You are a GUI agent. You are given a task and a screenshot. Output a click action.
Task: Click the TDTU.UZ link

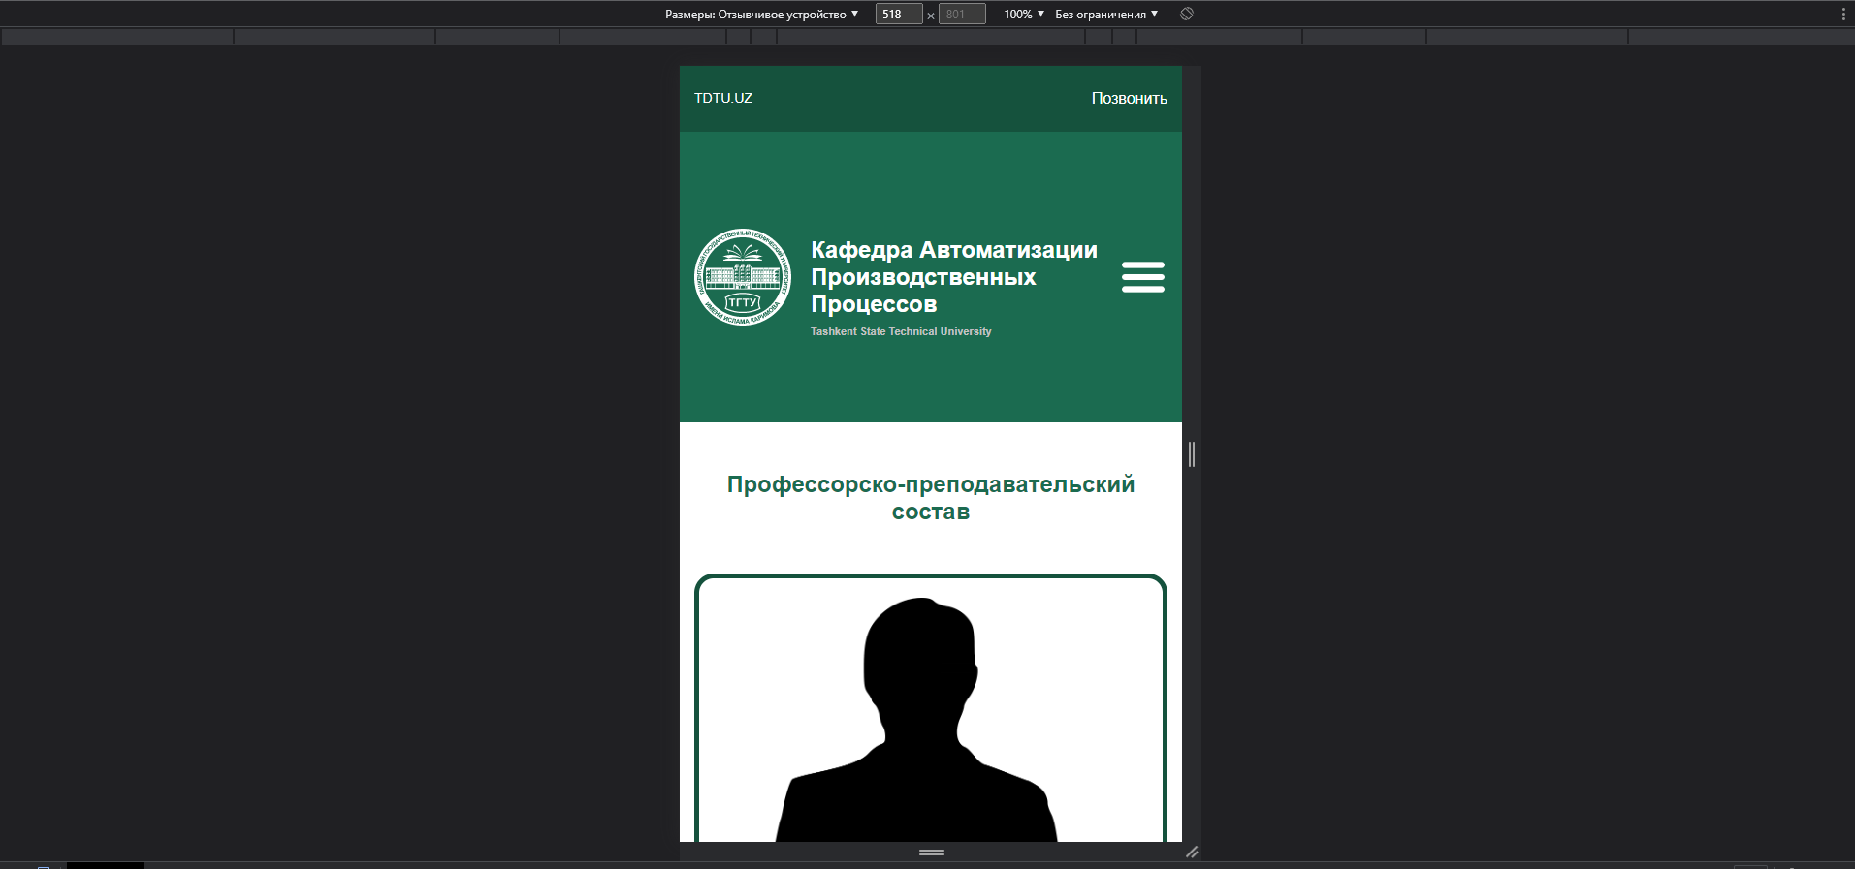pyautogui.click(x=723, y=98)
